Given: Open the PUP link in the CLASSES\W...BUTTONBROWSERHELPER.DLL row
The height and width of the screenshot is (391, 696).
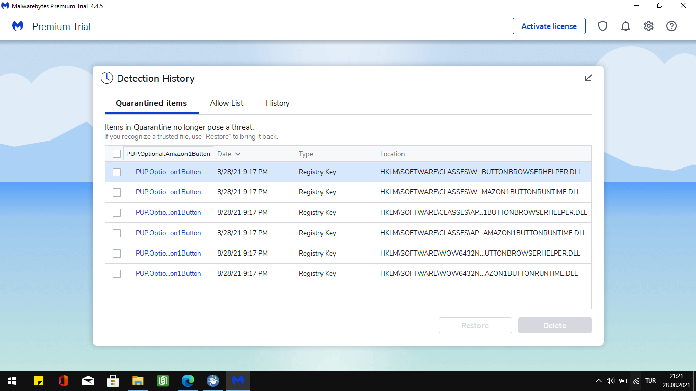Looking at the screenshot, I should (x=168, y=172).
